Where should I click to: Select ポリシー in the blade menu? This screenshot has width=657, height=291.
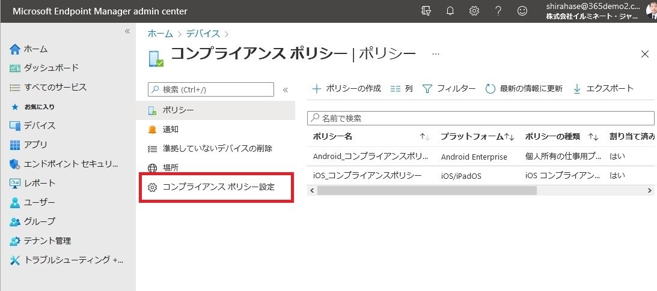point(215,110)
